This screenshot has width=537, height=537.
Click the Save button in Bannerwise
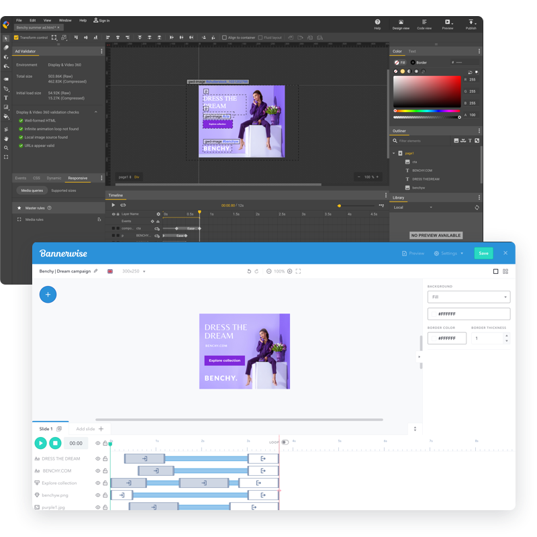click(483, 254)
